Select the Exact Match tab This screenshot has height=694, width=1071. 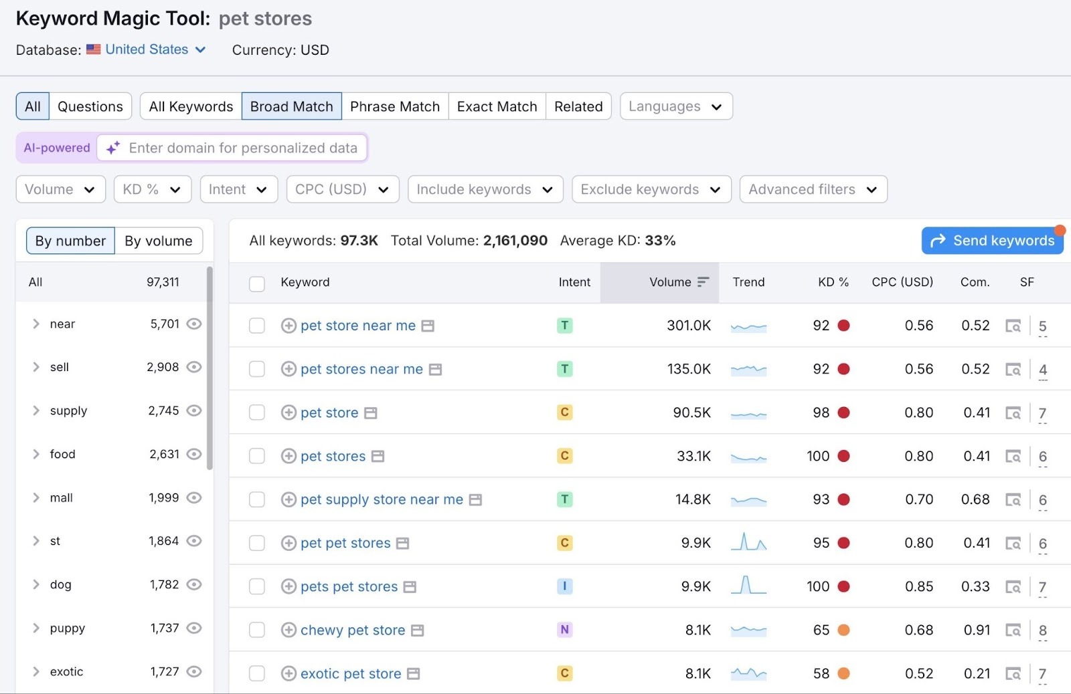pyautogui.click(x=496, y=106)
